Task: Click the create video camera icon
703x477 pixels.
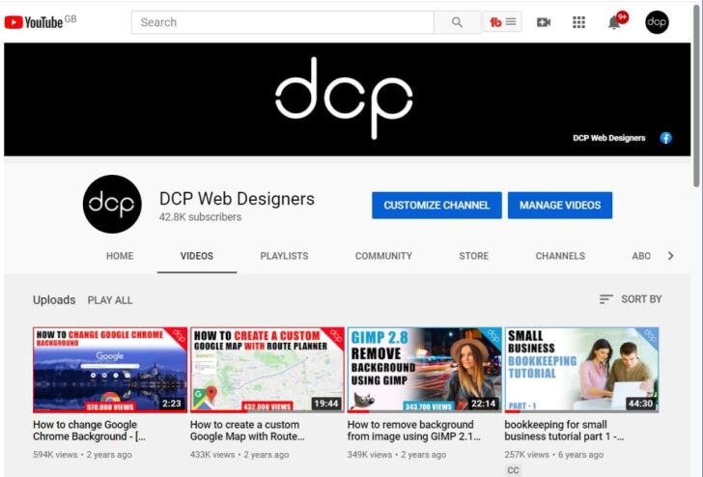Action: pyautogui.click(x=544, y=22)
